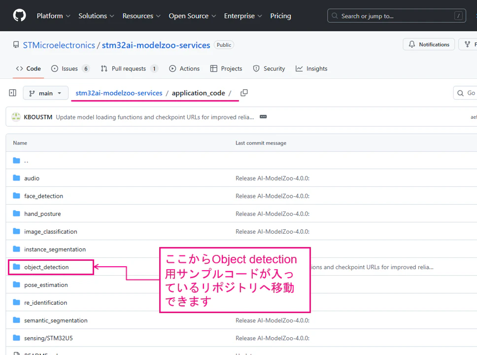This screenshot has height=355, width=477.
Task: Open stm32ai-modelzoo-services repository link in header
Action: click(x=156, y=45)
